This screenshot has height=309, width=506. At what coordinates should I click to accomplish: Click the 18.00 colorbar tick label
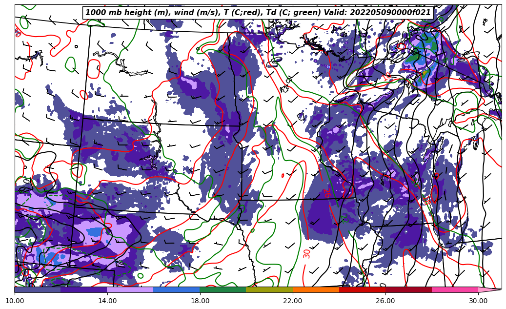200,301
